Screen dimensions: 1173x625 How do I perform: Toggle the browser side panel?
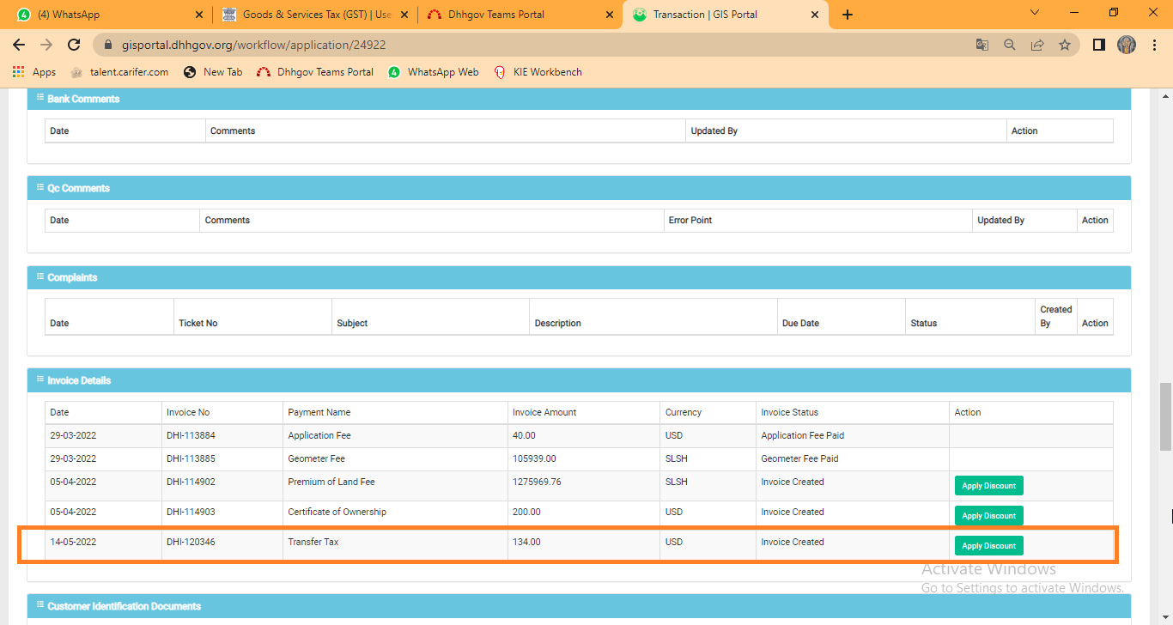click(x=1098, y=45)
